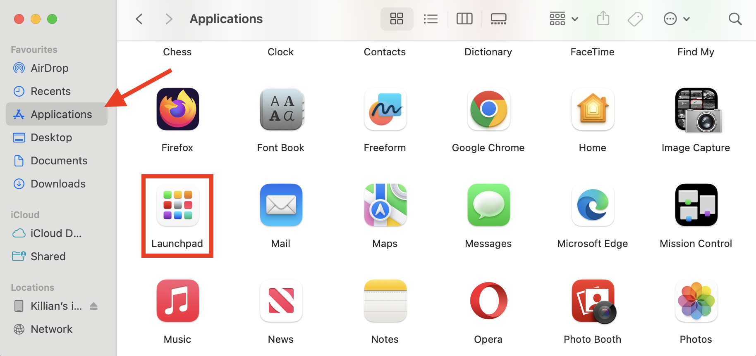Image resolution: width=756 pixels, height=356 pixels.
Task: Click the Home app icon
Action: [x=593, y=109]
